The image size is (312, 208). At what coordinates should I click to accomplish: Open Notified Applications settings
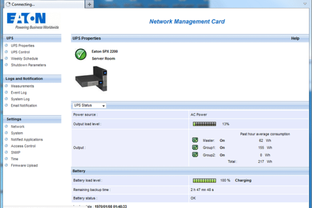[27, 140]
